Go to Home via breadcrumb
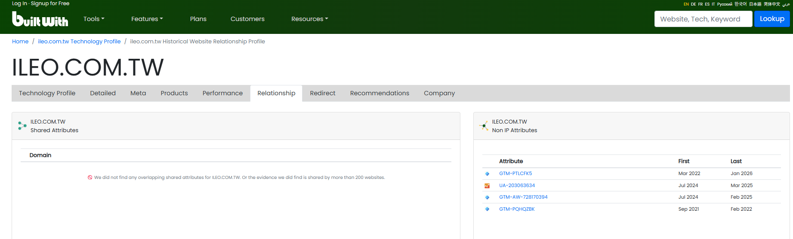The image size is (793, 239). pos(20,42)
